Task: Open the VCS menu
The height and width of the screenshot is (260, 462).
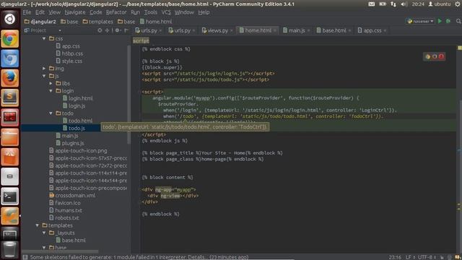Action: 166,12
